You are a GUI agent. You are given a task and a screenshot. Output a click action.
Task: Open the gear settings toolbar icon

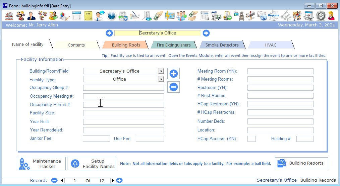coord(321,16)
